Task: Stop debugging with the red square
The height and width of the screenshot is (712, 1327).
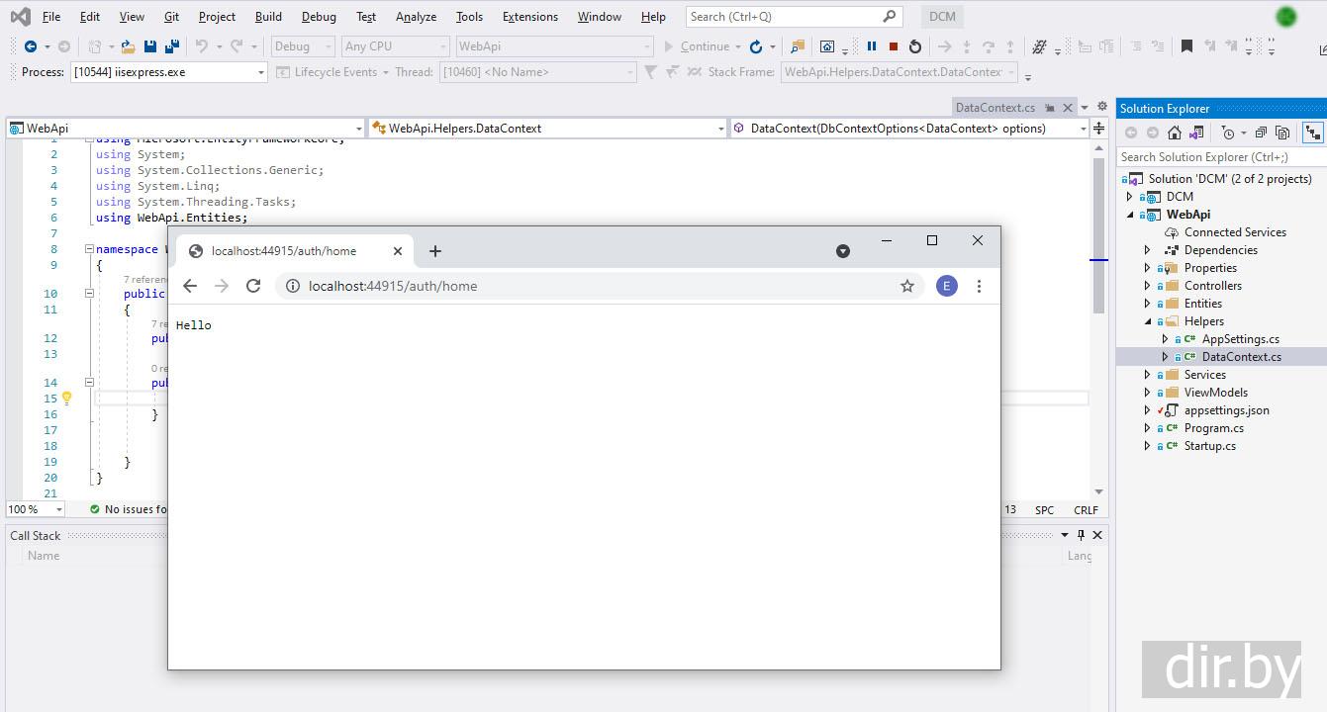Action: pyautogui.click(x=894, y=46)
